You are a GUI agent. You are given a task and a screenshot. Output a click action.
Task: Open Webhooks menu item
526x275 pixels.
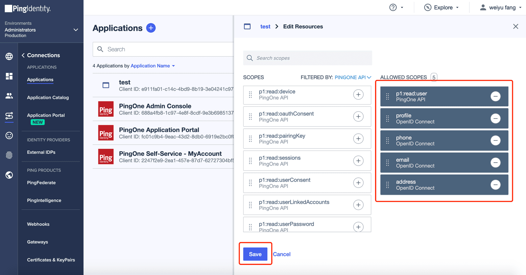coord(38,224)
